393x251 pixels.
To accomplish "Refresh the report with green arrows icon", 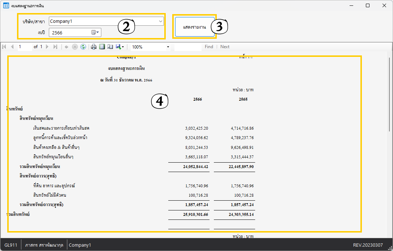I will tap(83, 47).
